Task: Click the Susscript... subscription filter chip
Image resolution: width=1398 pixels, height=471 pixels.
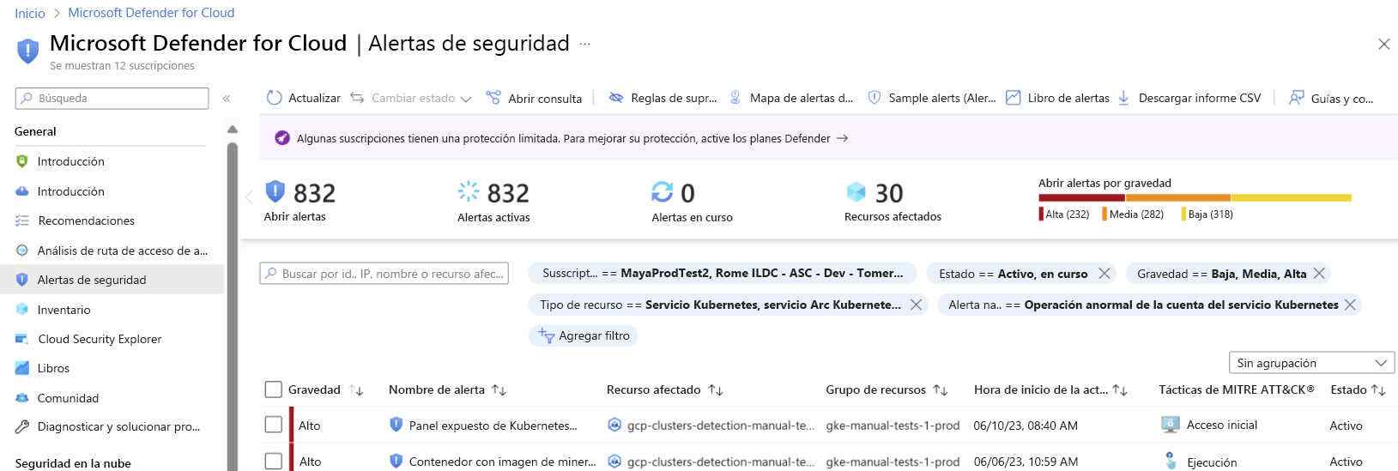Action: (x=723, y=274)
